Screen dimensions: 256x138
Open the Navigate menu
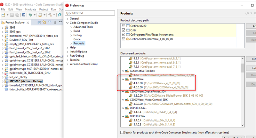click(x=30, y=10)
